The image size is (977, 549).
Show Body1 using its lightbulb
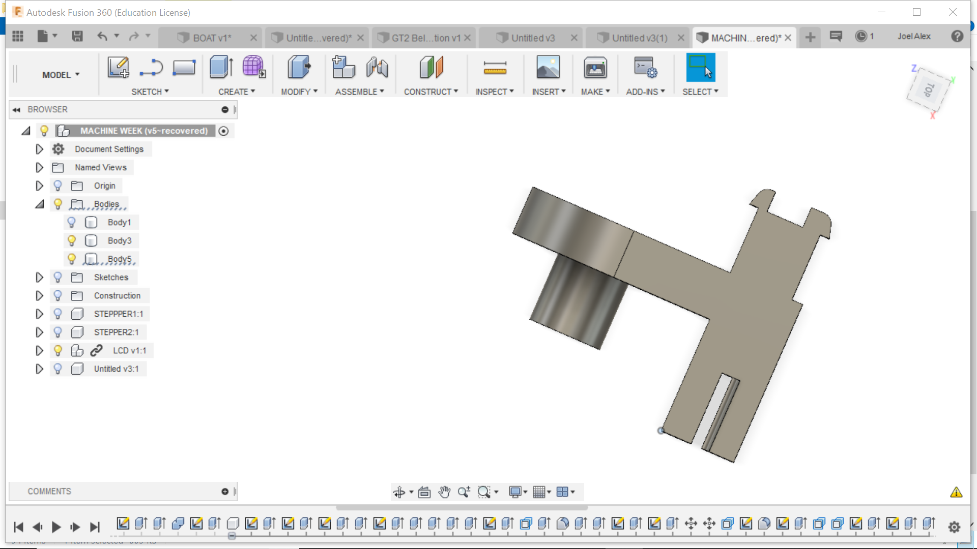click(72, 222)
